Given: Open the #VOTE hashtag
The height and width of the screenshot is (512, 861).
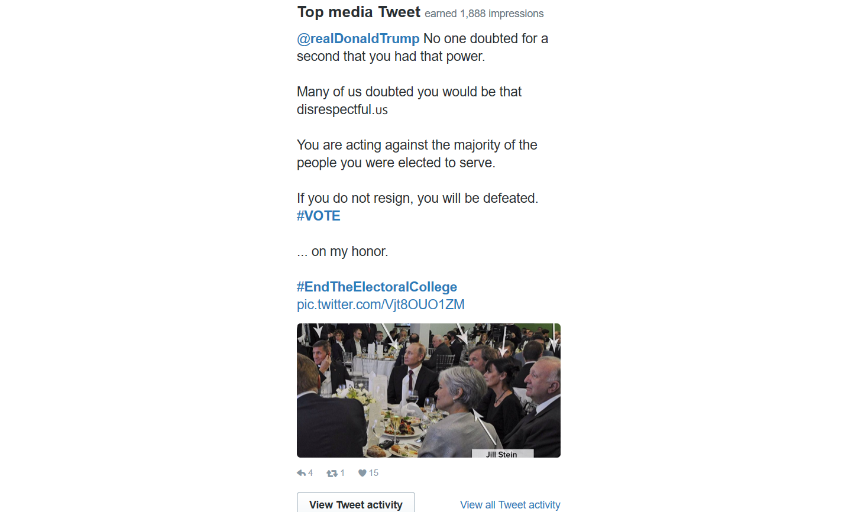Looking at the screenshot, I should [319, 216].
